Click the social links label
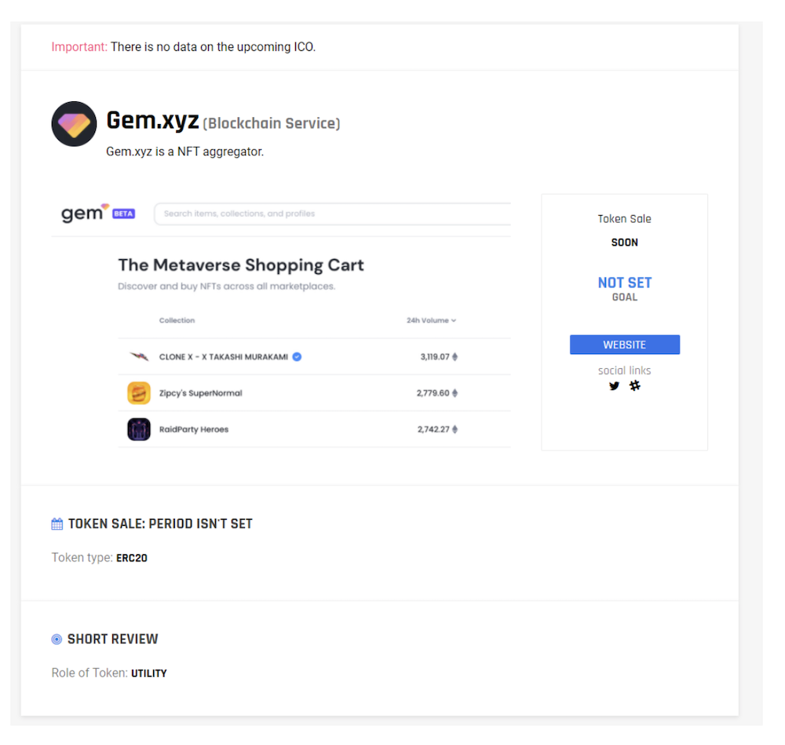Viewport: 785px width, 745px height. (x=624, y=371)
